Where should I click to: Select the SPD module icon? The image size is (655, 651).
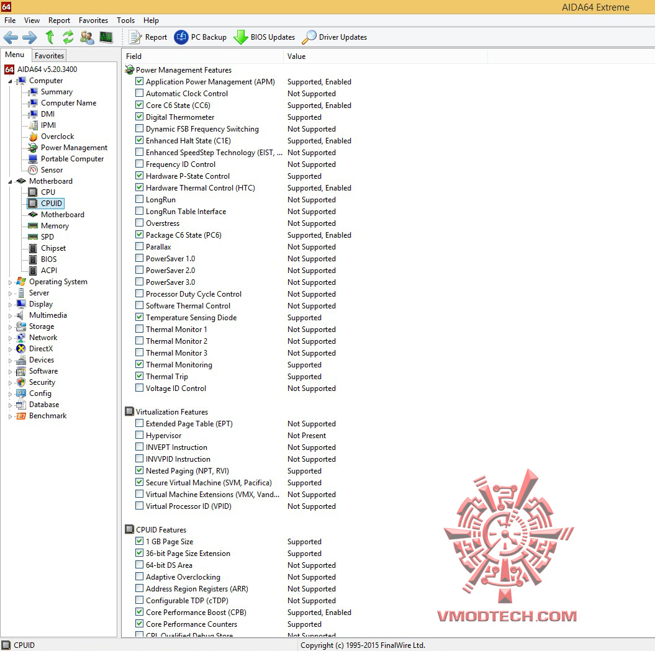point(33,237)
